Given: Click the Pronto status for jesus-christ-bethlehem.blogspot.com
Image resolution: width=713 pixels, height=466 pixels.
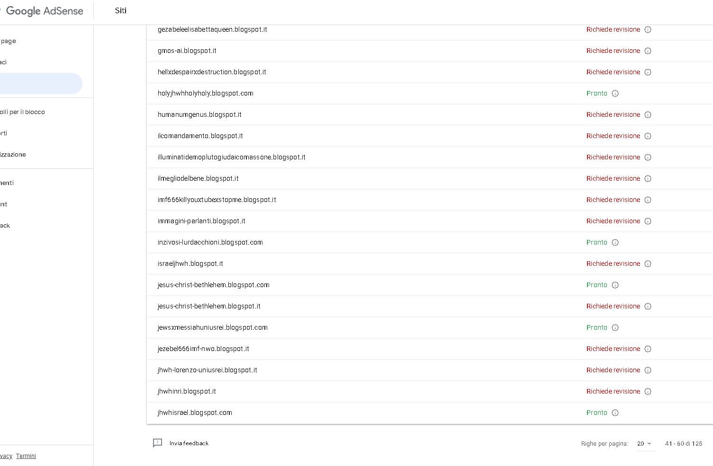Looking at the screenshot, I should [x=596, y=285].
